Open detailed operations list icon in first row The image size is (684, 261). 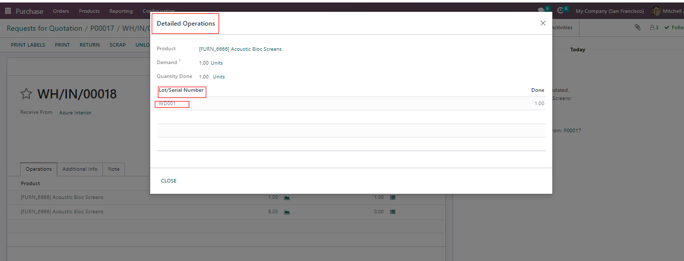click(x=393, y=197)
